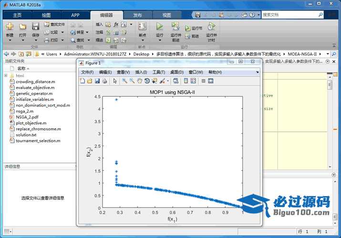Click the Open folder icon in ribbon
341x238 pixels.
click(22, 27)
